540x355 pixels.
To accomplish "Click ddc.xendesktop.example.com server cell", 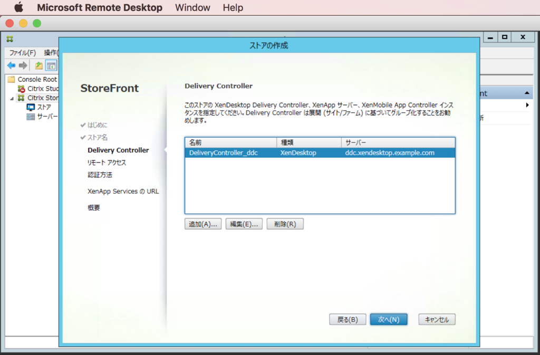I will (390, 153).
